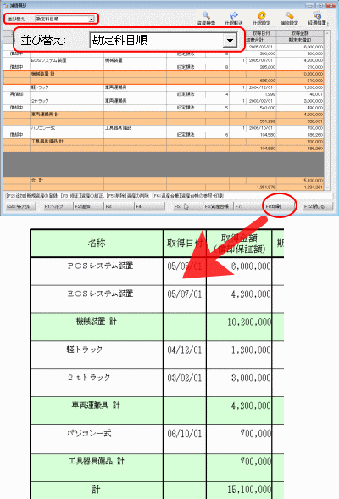Click the 名称 header in the printed report
Image resolution: width=339 pixels, height=499 pixels.
97,243
